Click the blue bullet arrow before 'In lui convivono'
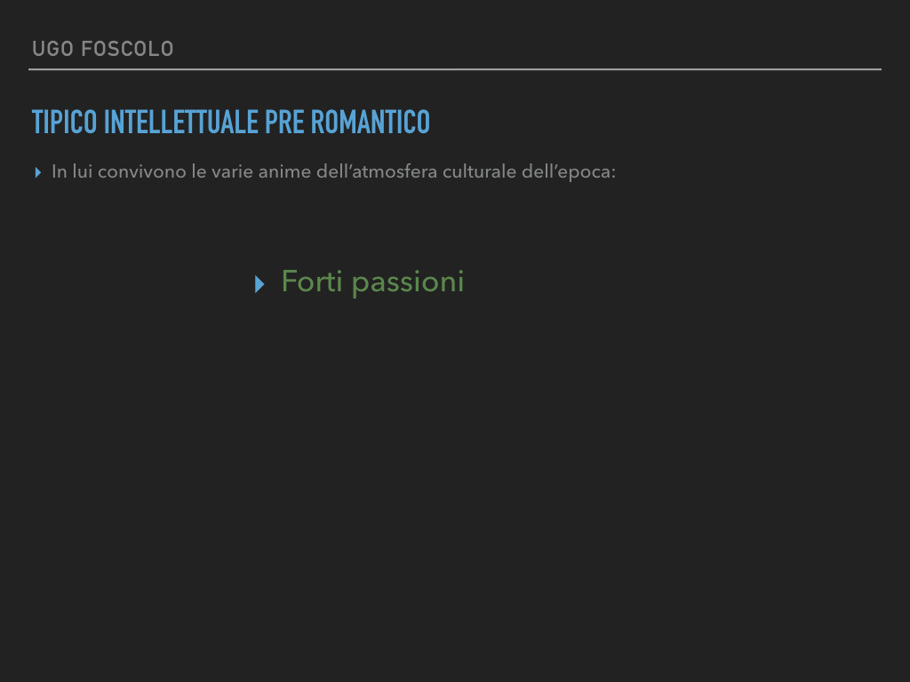 [37, 172]
